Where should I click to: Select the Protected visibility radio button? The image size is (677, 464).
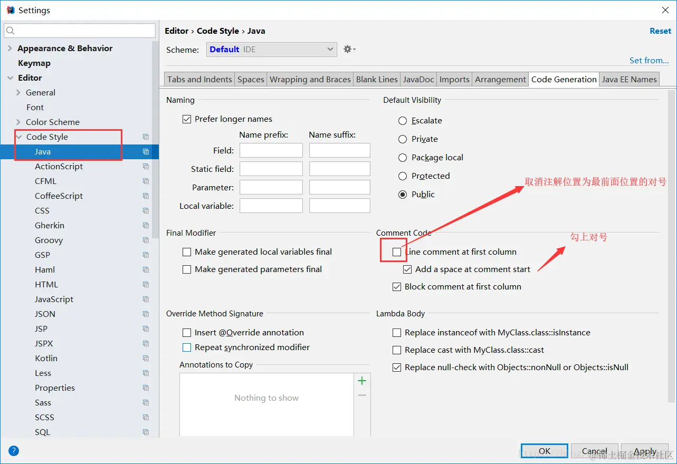(x=403, y=176)
